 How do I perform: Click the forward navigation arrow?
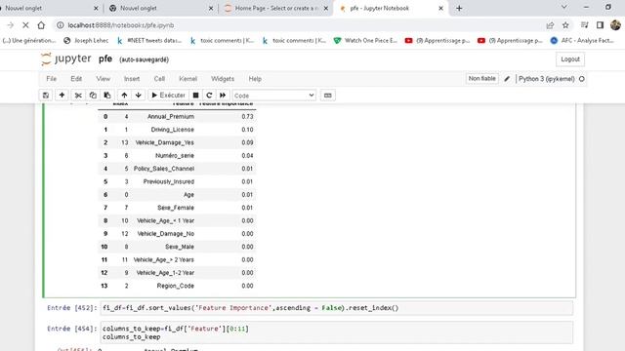coord(11,25)
